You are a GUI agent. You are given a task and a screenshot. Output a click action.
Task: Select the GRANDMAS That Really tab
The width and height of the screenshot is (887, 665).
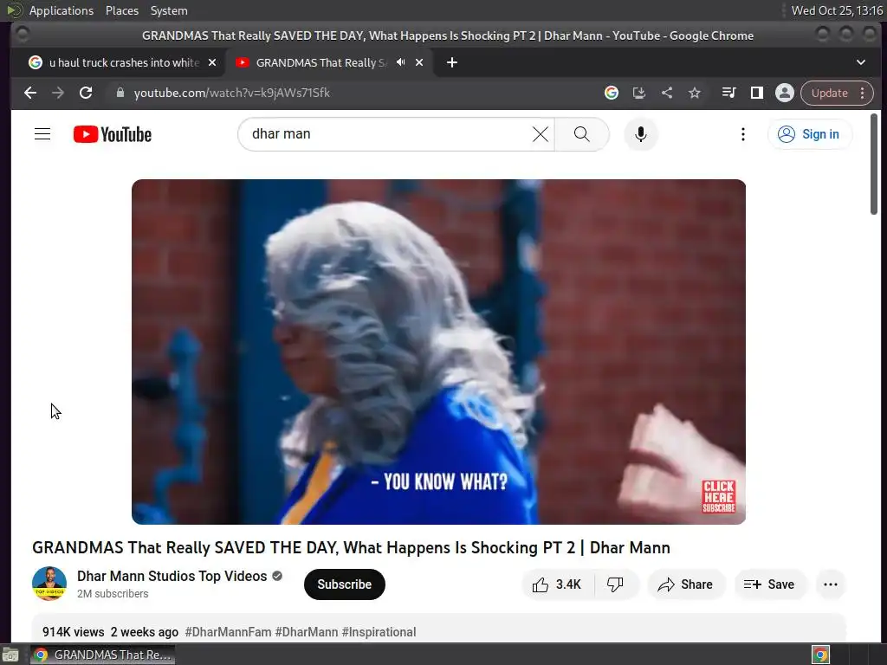(x=320, y=62)
